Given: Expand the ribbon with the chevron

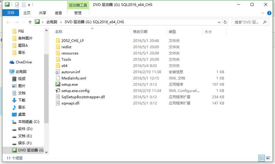Looking at the screenshot, I should [x=262, y=13].
